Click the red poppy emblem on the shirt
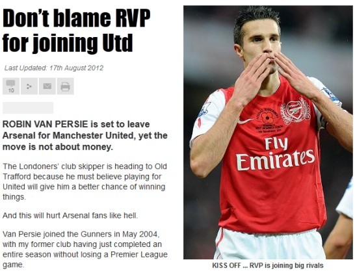Viewport: 355px width, 271px height. [x=267, y=118]
